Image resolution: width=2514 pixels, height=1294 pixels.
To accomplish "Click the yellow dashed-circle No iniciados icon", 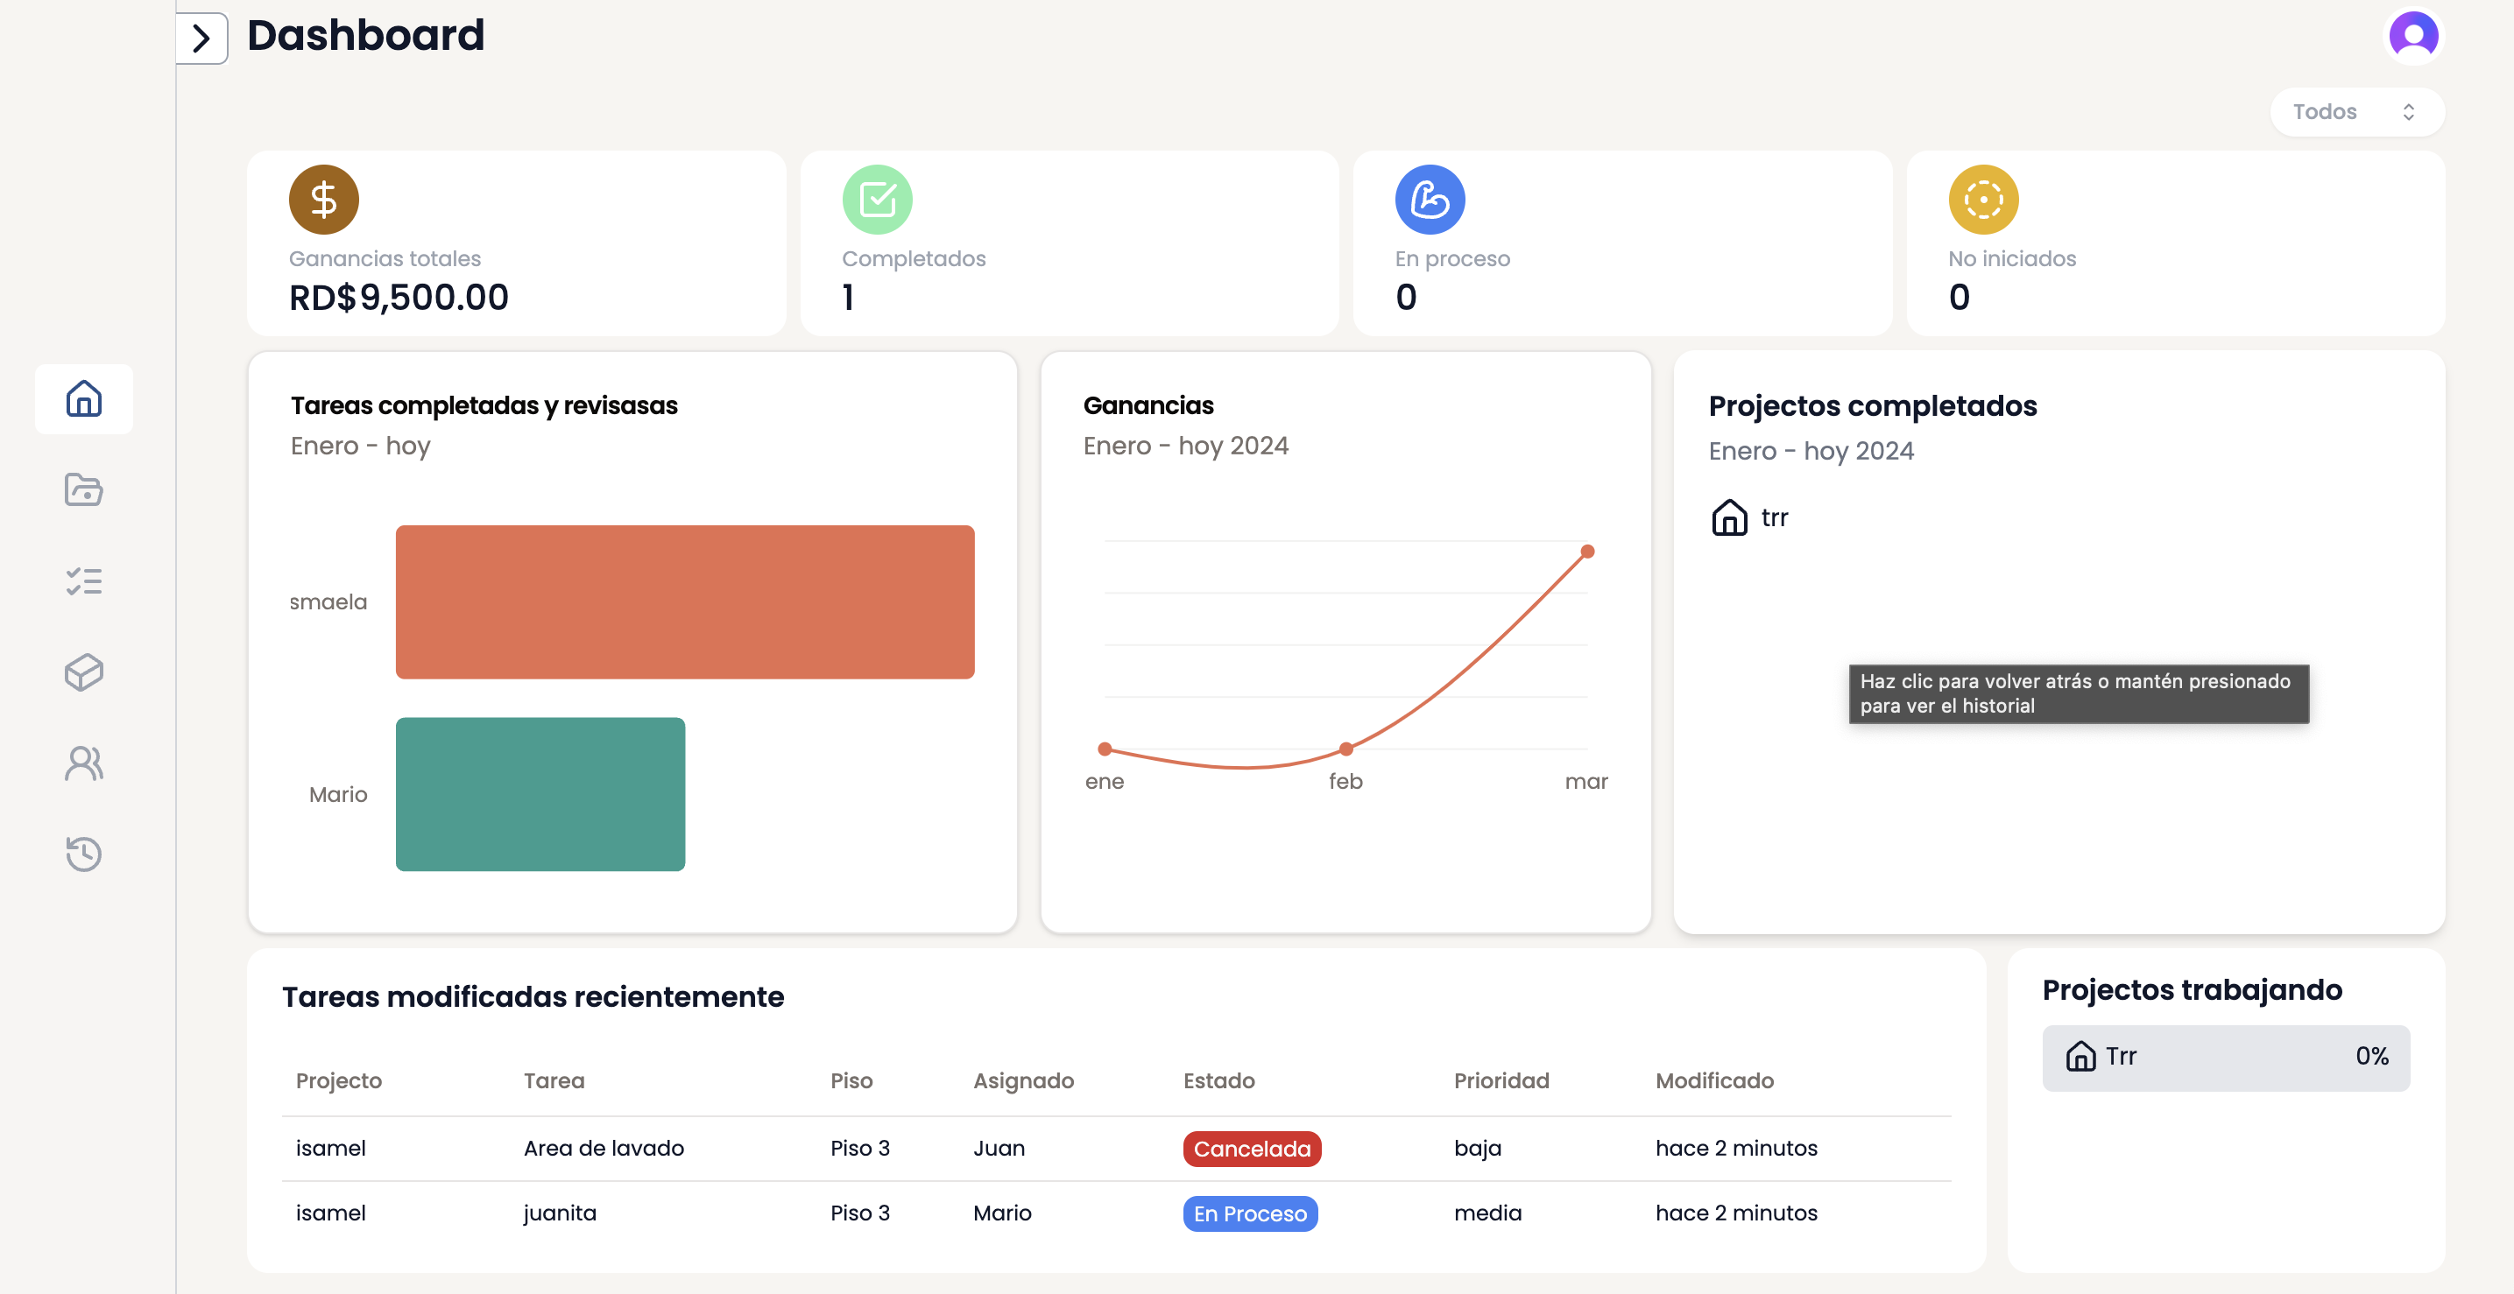I will pyautogui.click(x=1983, y=200).
